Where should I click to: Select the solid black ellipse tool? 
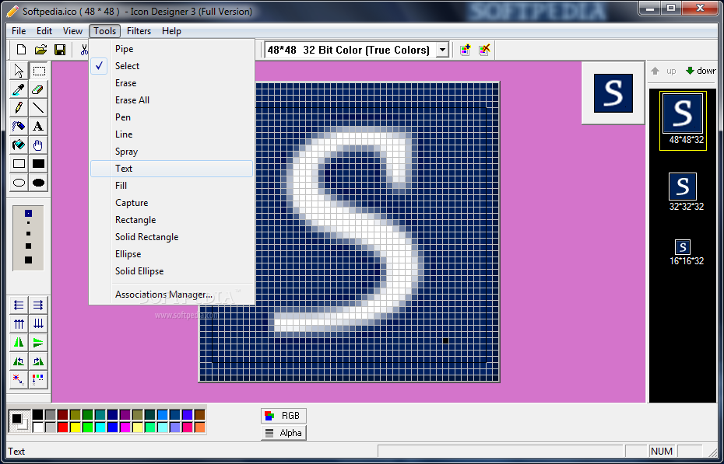pyautogui.click(x=38, y=183)
